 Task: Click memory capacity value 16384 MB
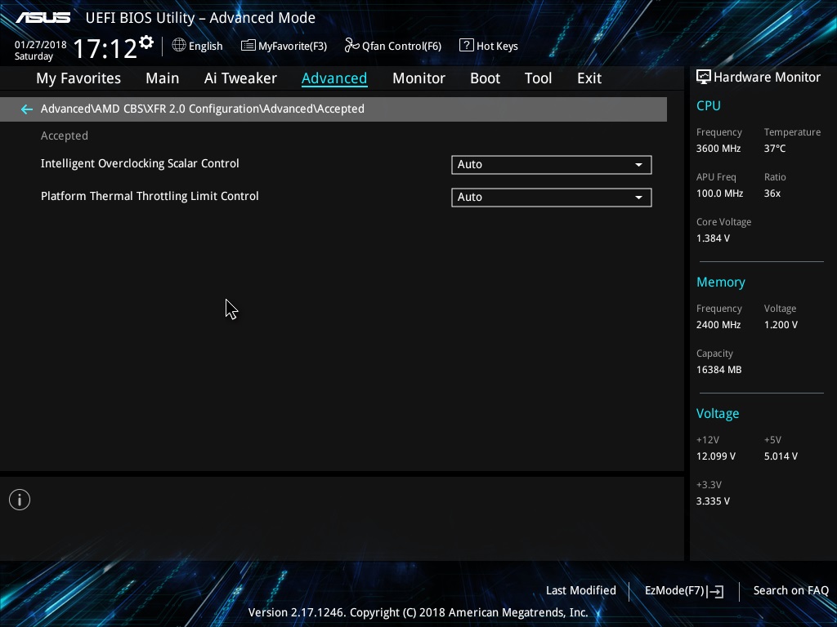click(x=718, y=370)
